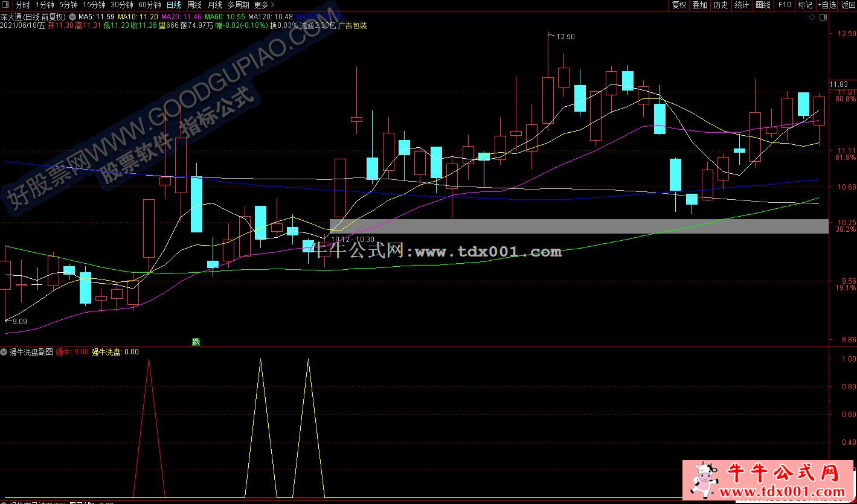Click the MA10: 11.20 label
This screenshot has height=504, width=857.
[138, 17]
